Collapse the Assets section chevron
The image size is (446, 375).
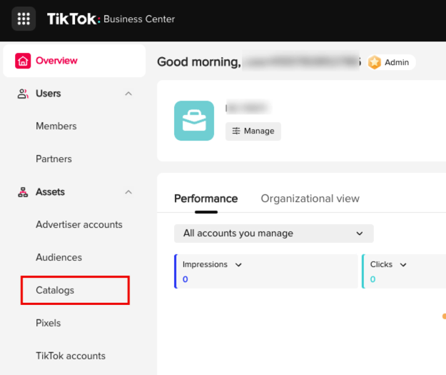pos(128,192)
